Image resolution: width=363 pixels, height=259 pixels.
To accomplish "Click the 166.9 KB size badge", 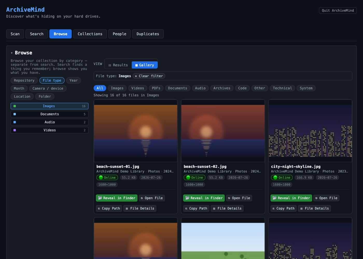I will pyautogui.click(x=304, y=178).
